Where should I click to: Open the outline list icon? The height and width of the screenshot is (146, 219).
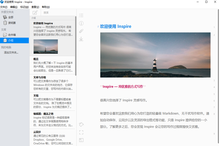tap(81, 15)
